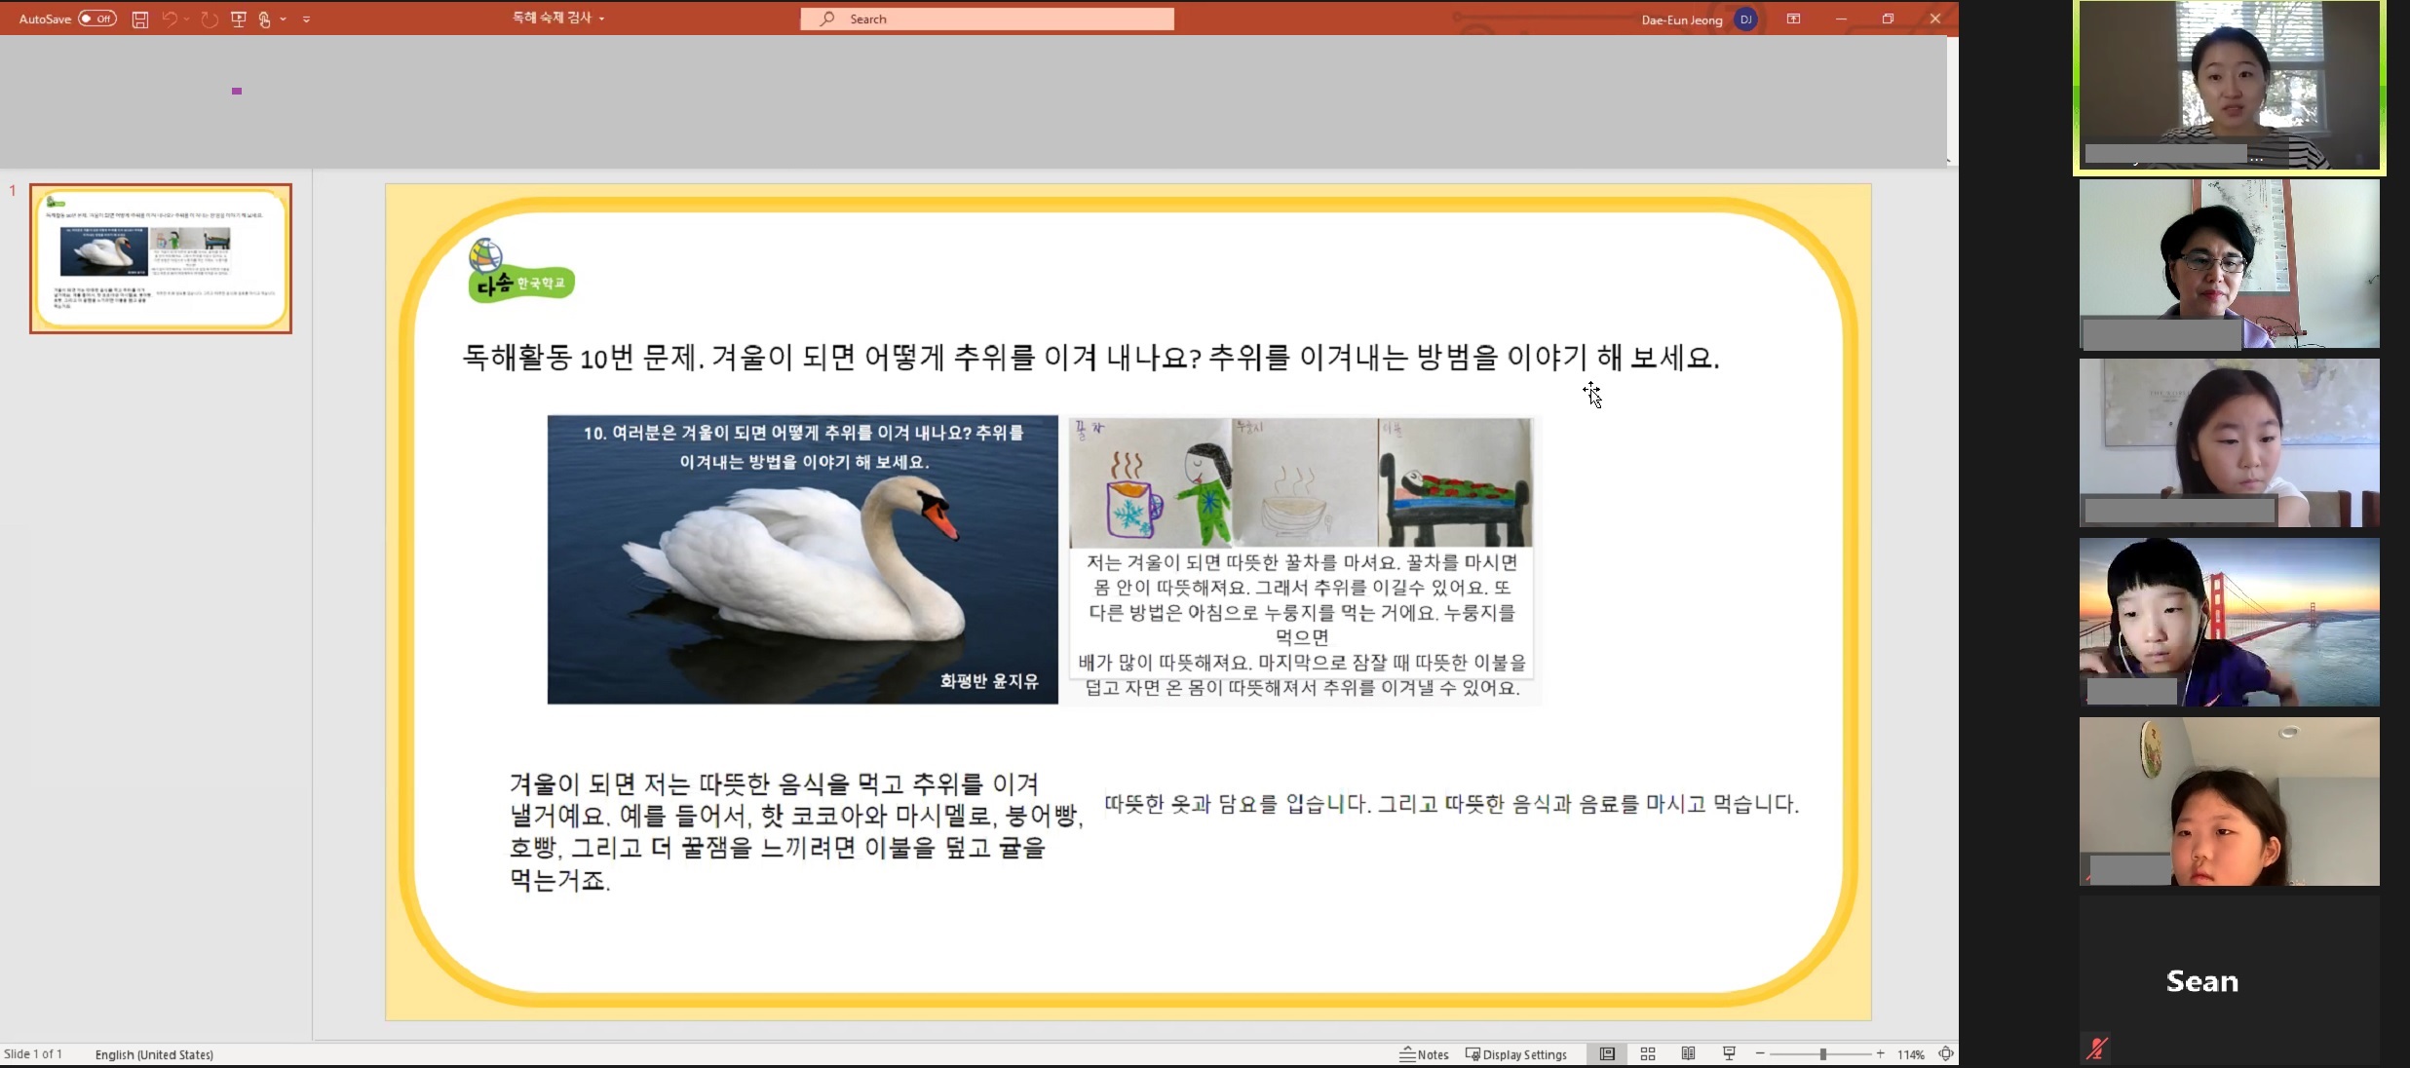Image resolution: width=2410 pixels, height=1068 pixels.
Task: Click the Save icon
Action: [x=140, y=19]
